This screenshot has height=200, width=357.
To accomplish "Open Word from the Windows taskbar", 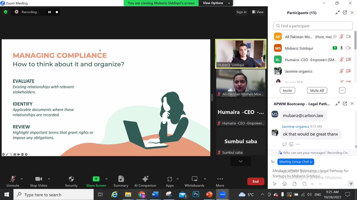I will coord(155,195).
